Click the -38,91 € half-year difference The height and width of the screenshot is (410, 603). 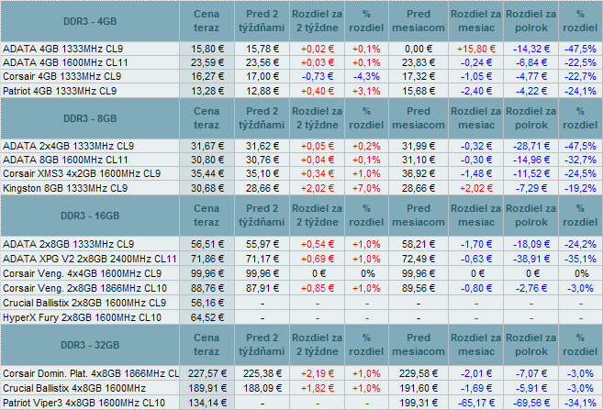(x=531, y=259)
